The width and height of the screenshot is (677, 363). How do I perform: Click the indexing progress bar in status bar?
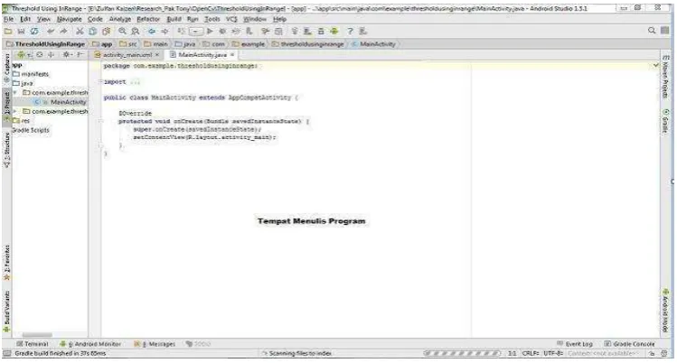click(462, 353)
